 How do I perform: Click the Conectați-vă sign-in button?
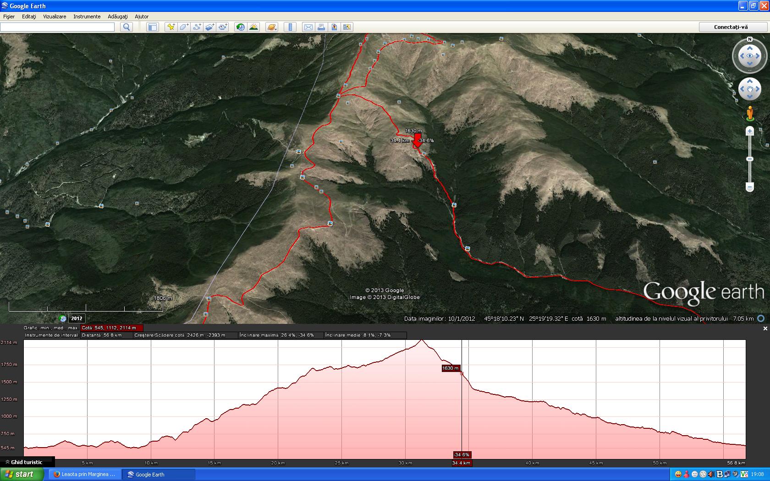coord(731,27)
